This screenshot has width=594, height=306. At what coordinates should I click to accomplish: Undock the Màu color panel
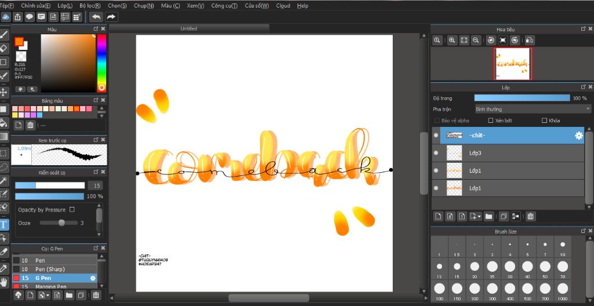point(96,29)
